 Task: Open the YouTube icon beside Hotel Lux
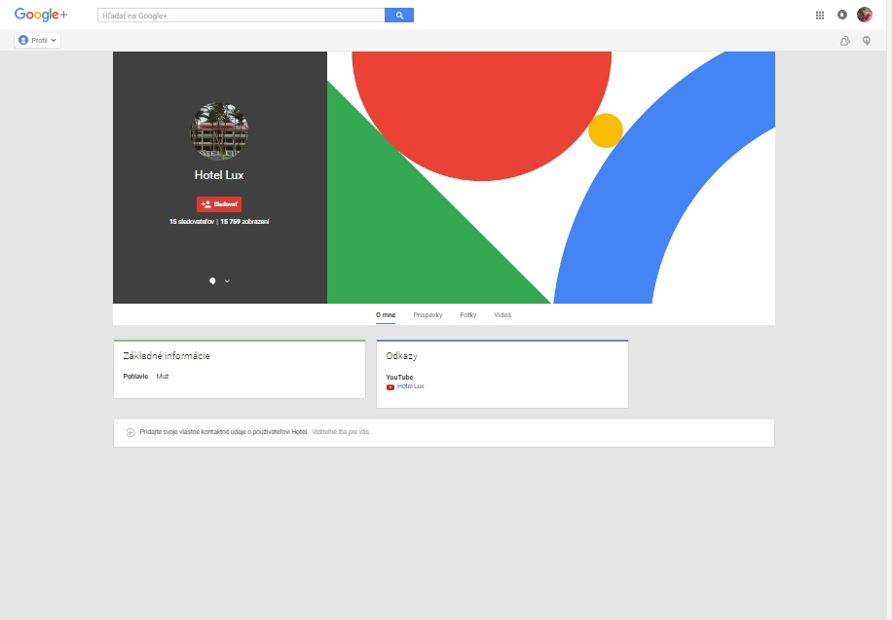pos(390,386)
